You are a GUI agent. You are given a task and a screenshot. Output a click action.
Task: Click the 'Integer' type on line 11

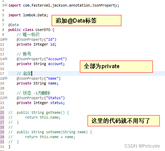click(41, 45)
